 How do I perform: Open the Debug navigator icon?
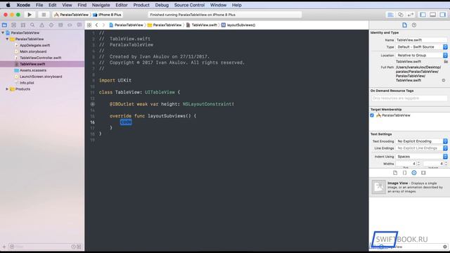(60, 25)
